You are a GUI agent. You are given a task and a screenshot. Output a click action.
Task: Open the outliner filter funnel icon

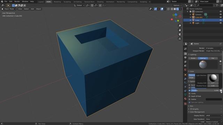point(217,6)
